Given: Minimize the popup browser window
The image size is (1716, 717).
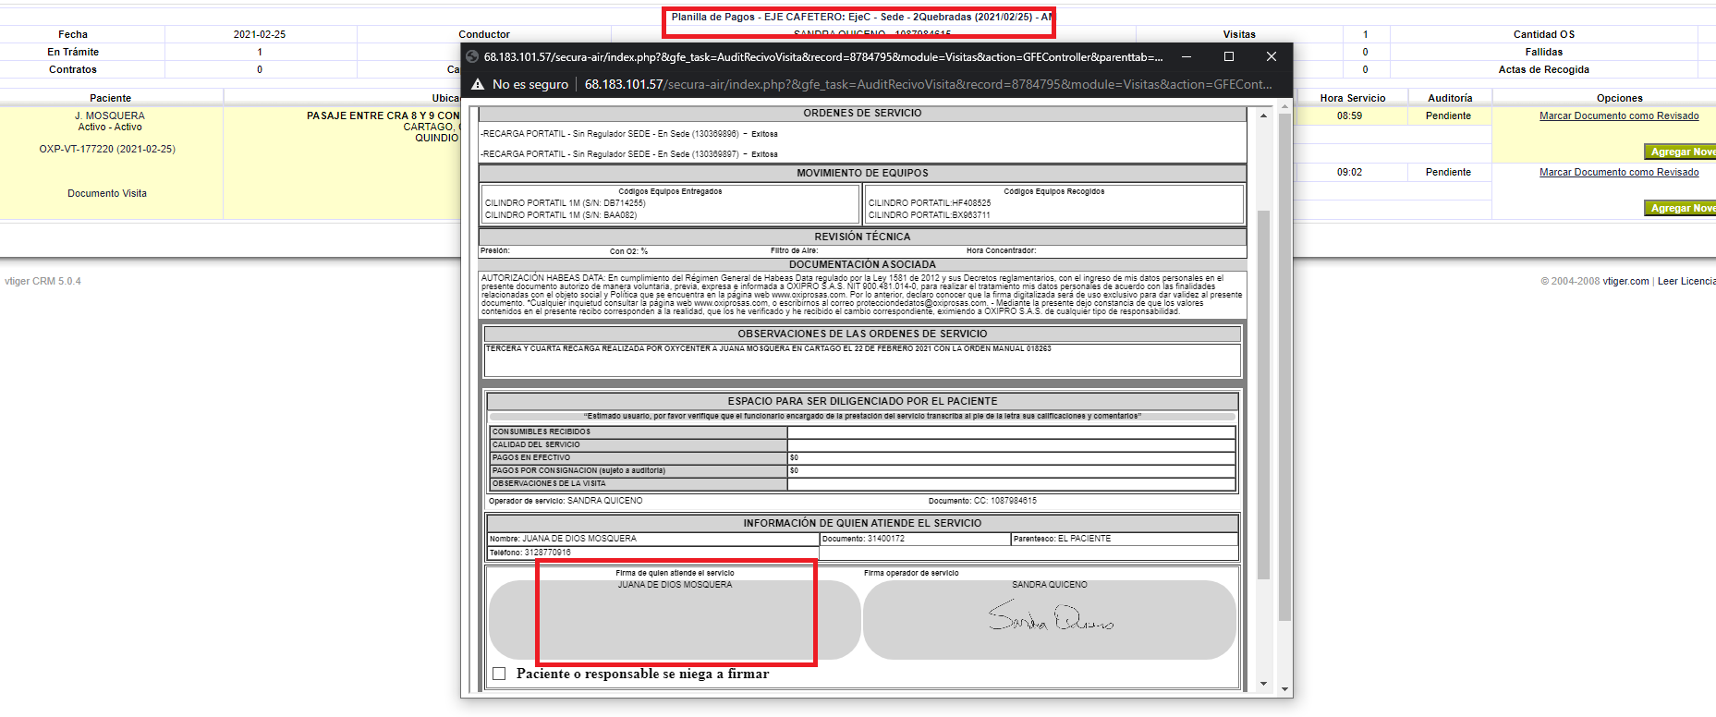Looking at the screenshot, I should [x=1187, y=56].
